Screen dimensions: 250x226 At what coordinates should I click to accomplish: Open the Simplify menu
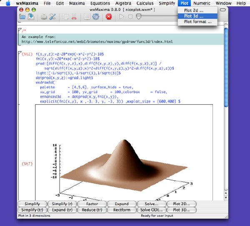click(x=167, y=3)
